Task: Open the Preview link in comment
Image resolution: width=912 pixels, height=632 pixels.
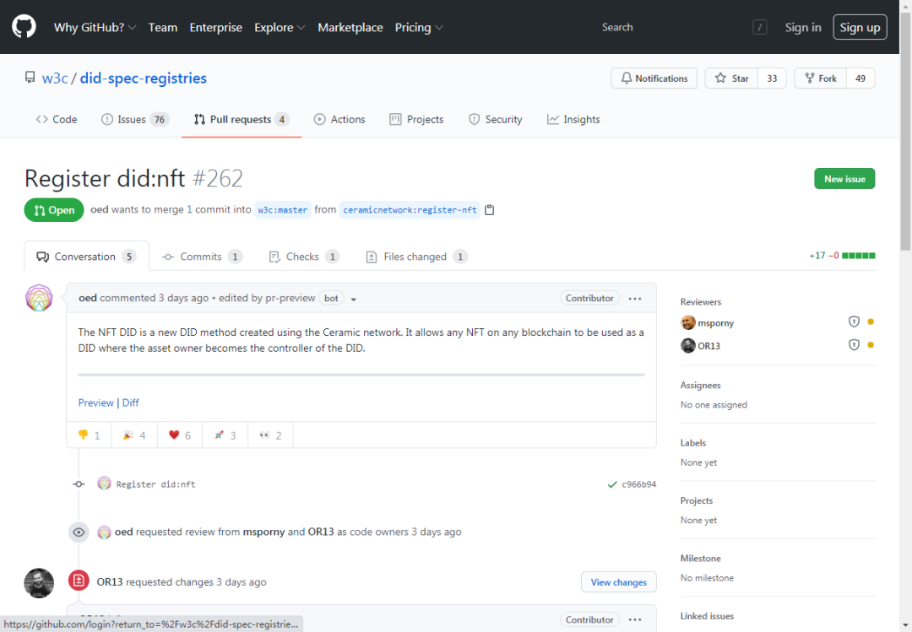Action: pos(96,402)
